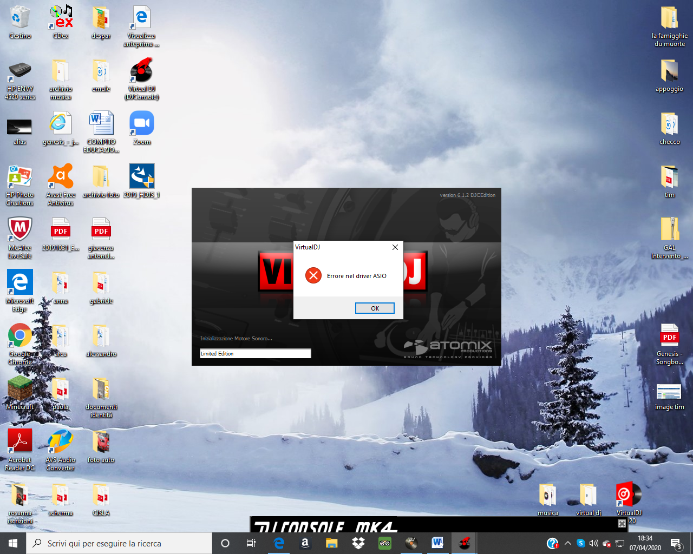Open the COMPITO EDUCAZIO Word document

[x=101, y=133]
